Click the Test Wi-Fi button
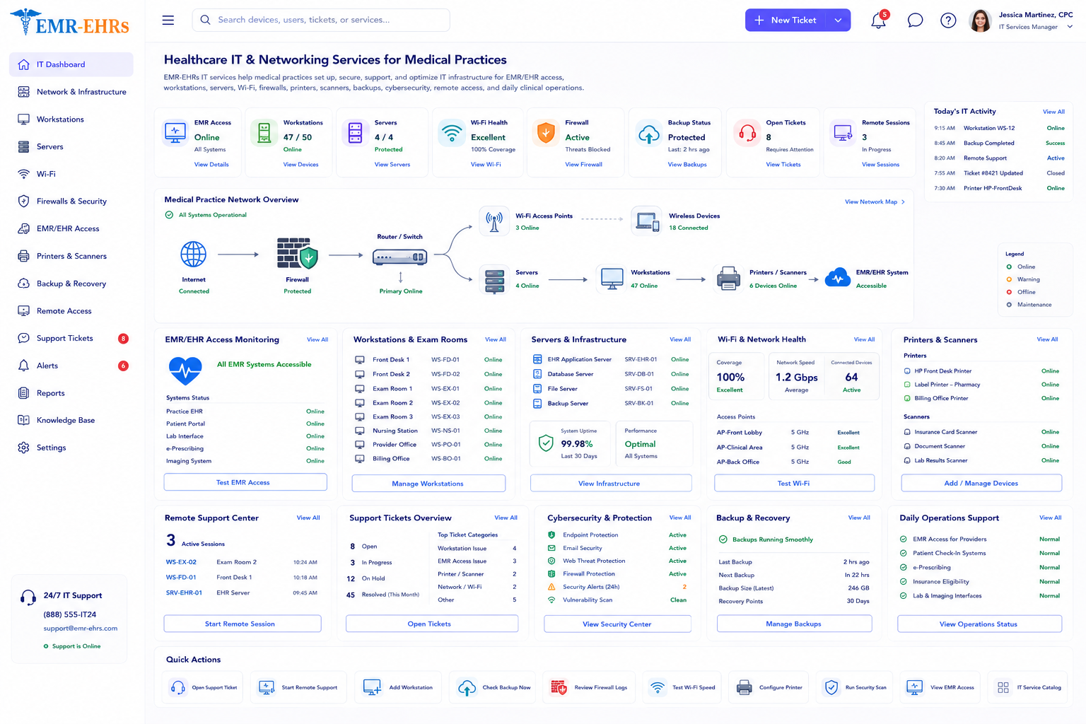 pyautogui.click(x=794, y=484)
